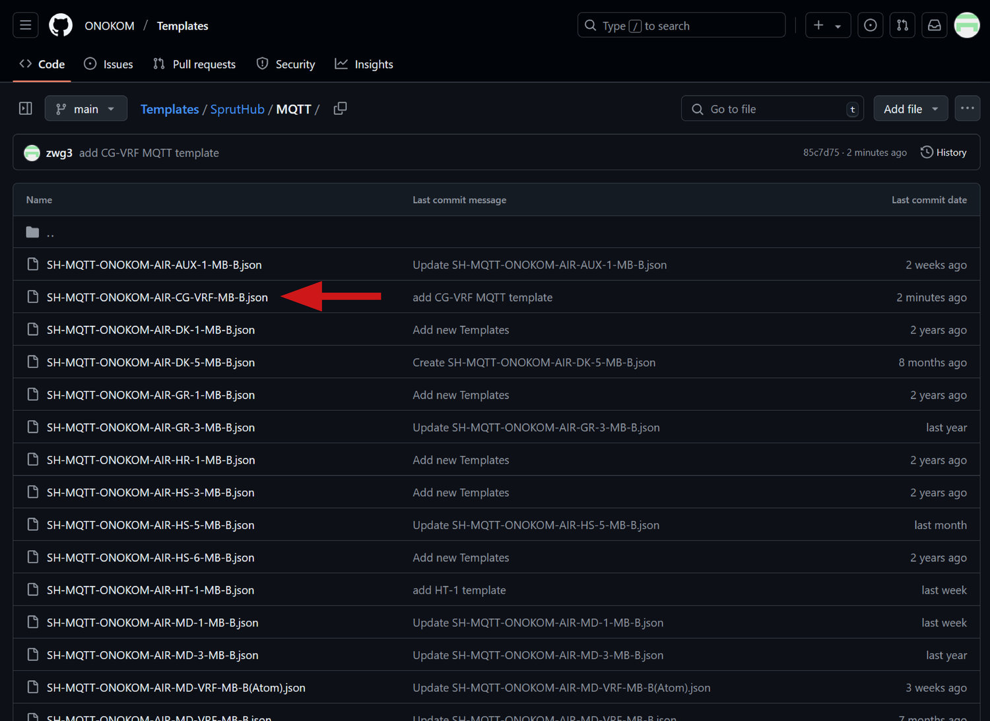Open pull requests icon in header
990x721 pixels.
(x=902, y=25)
